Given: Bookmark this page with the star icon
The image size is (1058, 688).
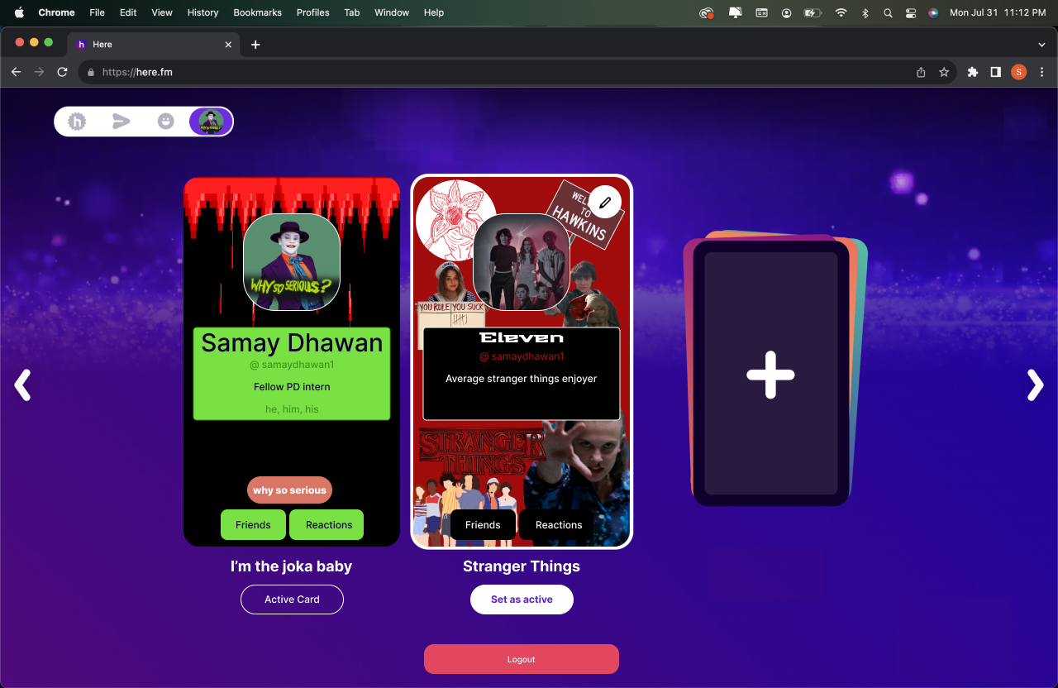Looking at the screenshot, I should click(x=944, y=72).
